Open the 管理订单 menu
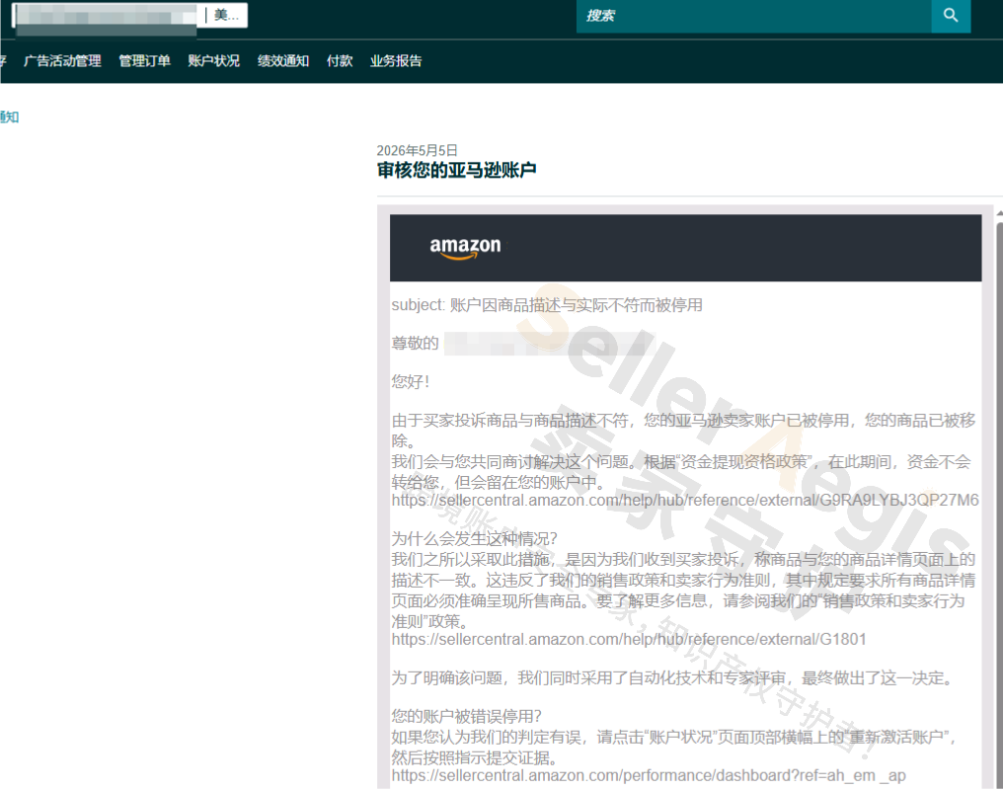Screen dimensions: 1004x790 145,61
